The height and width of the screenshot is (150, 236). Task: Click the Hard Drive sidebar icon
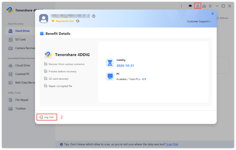point(11,31)
